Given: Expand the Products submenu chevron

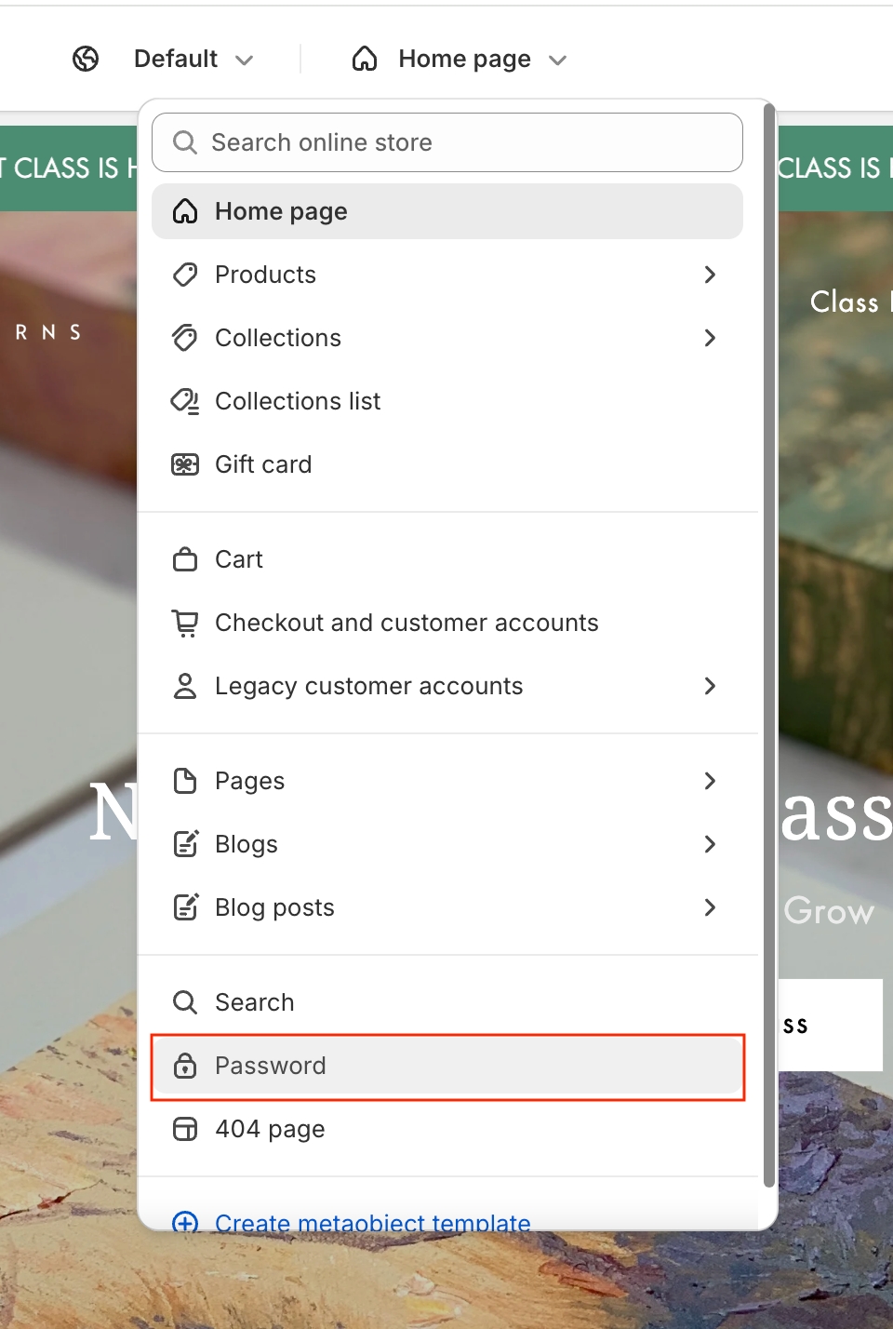Looking at the screenshot, I should pos(710,275).
